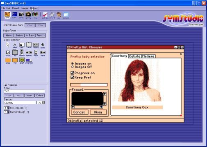This screenshot has width=207, height=147.
Task: Switch to the Calista tab
Action: pos(135,56)
